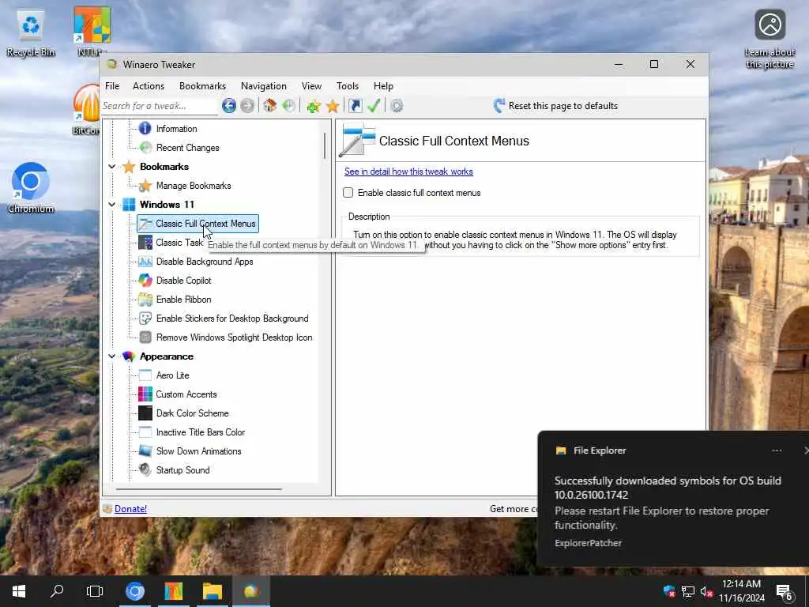Collapse the Appearance tree section
809x607 pixels.
tap(112, 356)
